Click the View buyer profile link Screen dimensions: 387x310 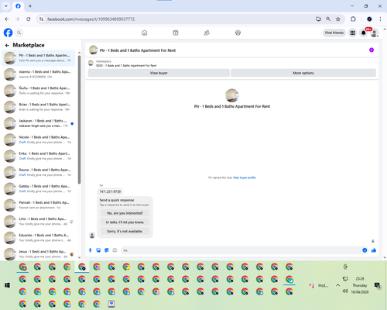tap(244, 177)
